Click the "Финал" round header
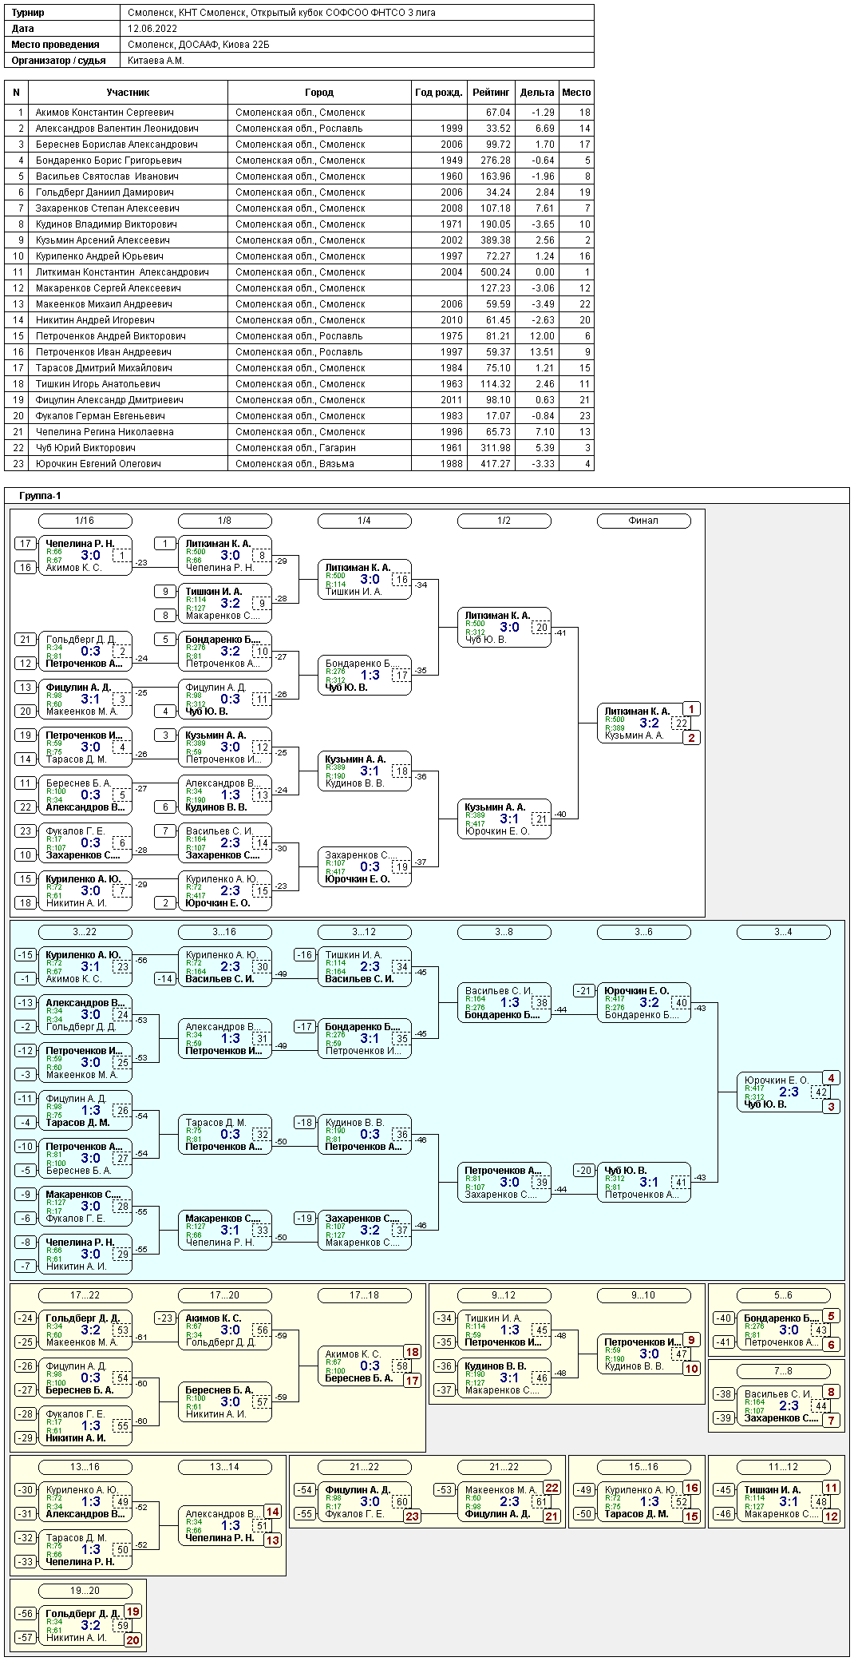 643,521
